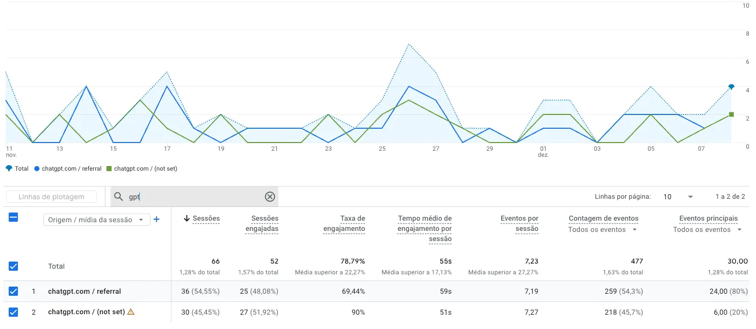Uncheck the chatgpt.com / (not set) row checkbox

[x=14, y=312]
